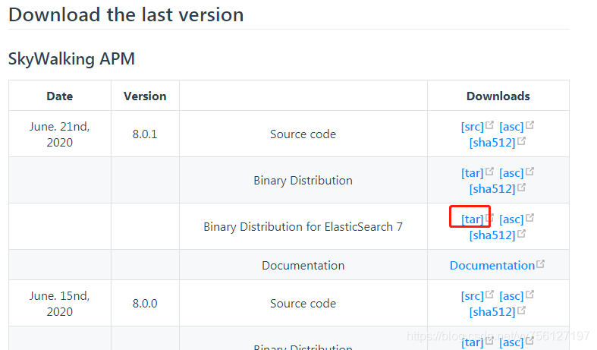This screenshot has height=350, width=597.
Task: Click the external-link icon after the 8.0.1 Binary Distribution [tar]
Action: [x=489, y=171]
